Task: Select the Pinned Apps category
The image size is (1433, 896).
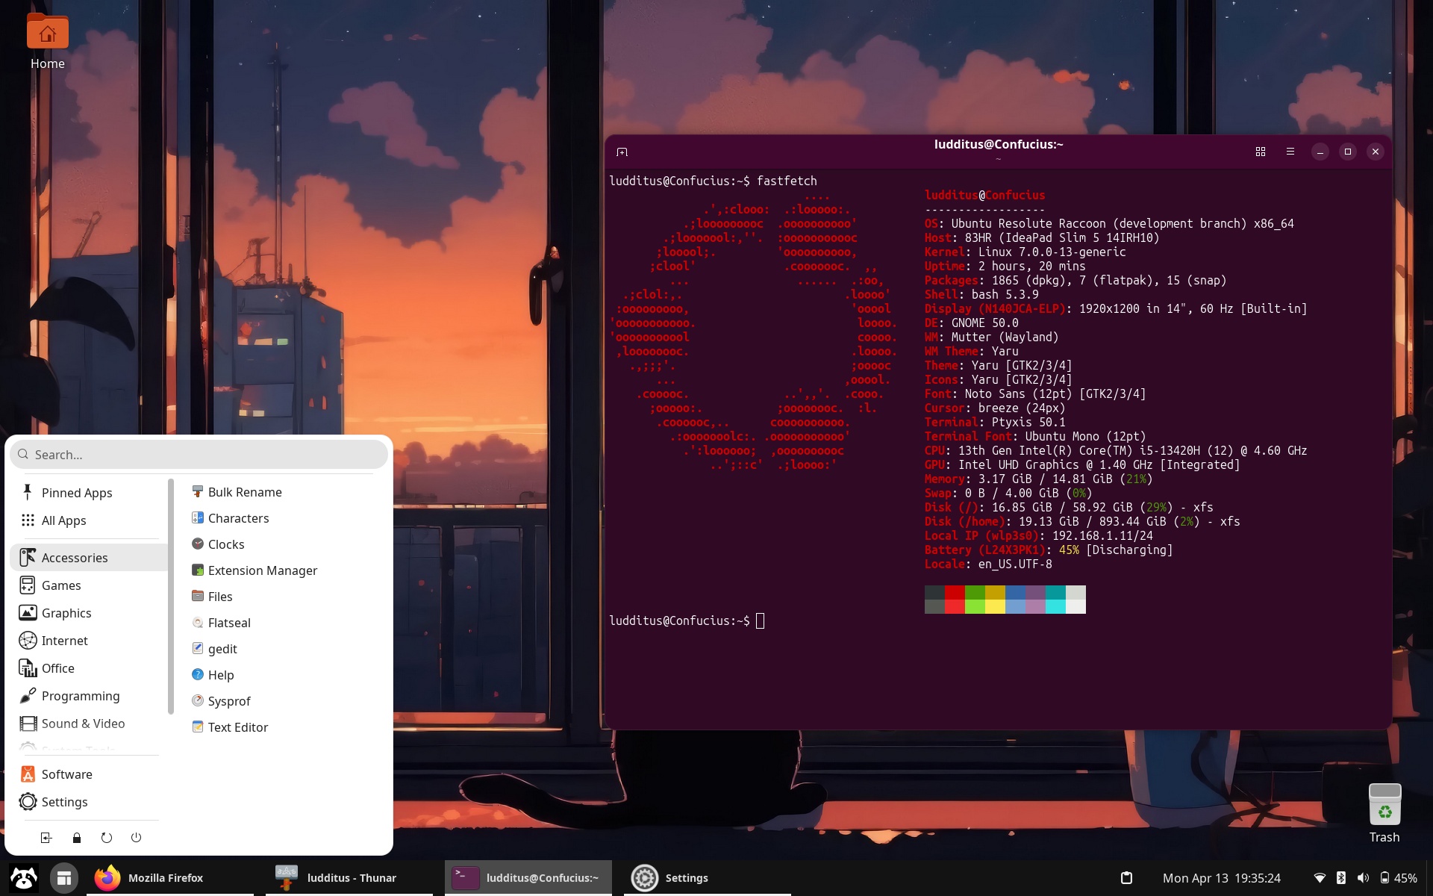Action: pos(76,493)
